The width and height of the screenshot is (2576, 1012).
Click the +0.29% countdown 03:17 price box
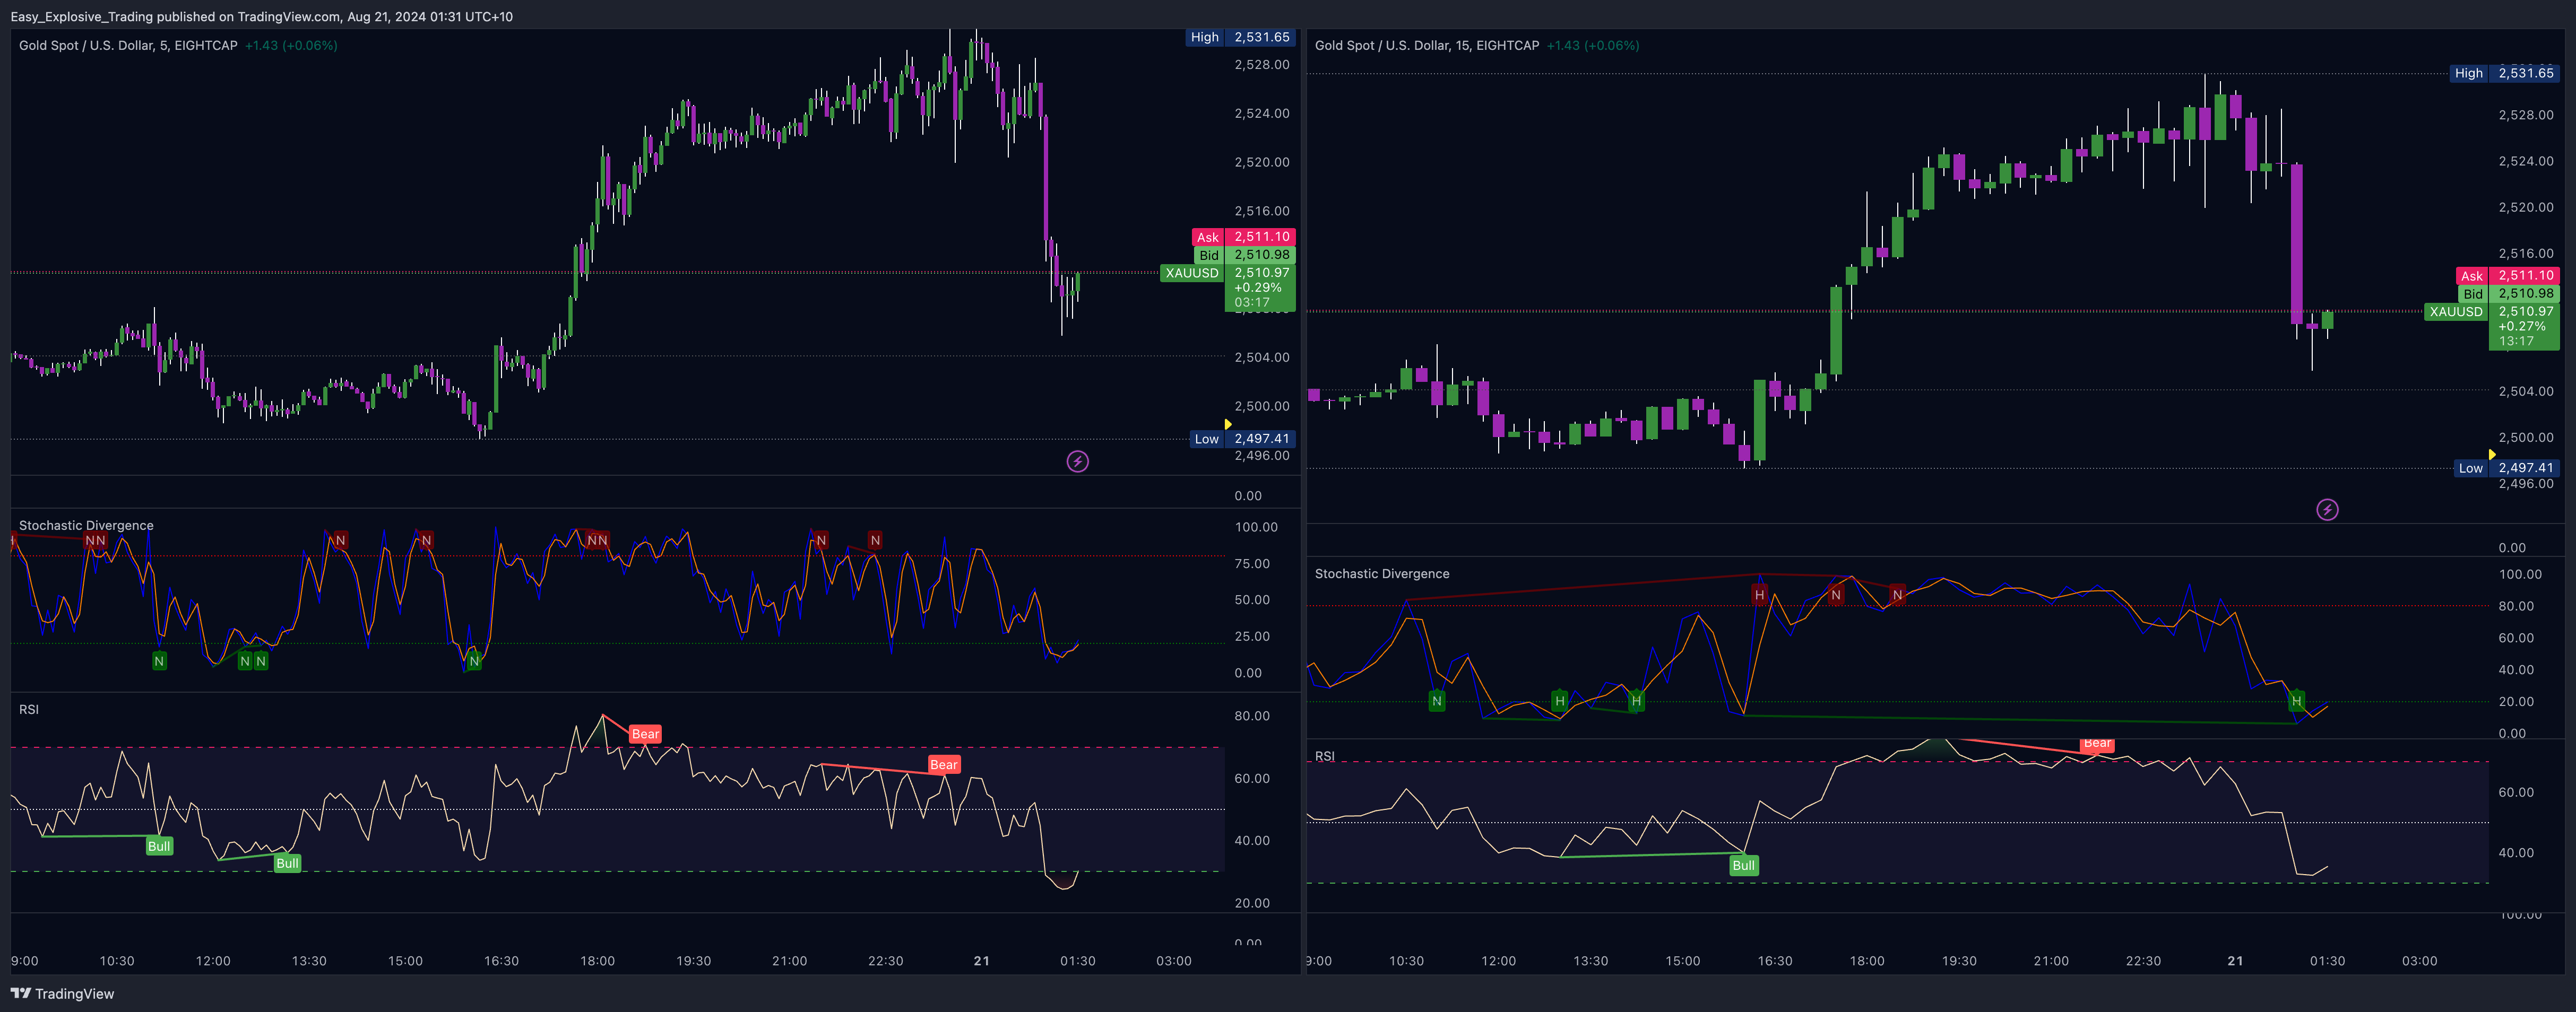click(1260, 287)
